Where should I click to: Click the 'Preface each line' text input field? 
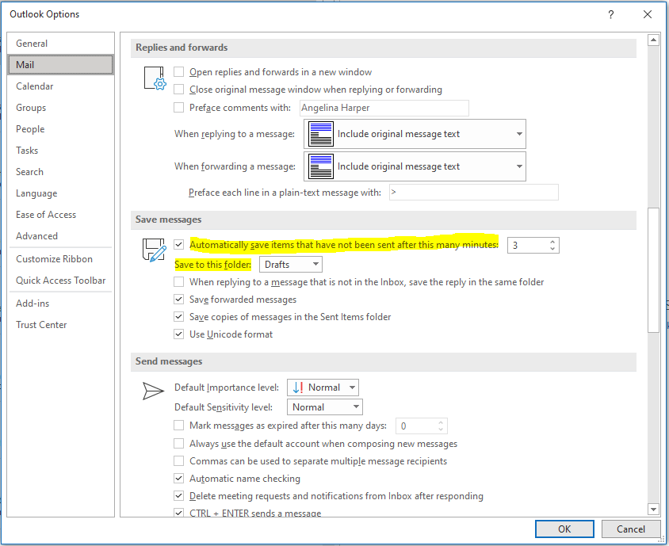tap(473, 192)
